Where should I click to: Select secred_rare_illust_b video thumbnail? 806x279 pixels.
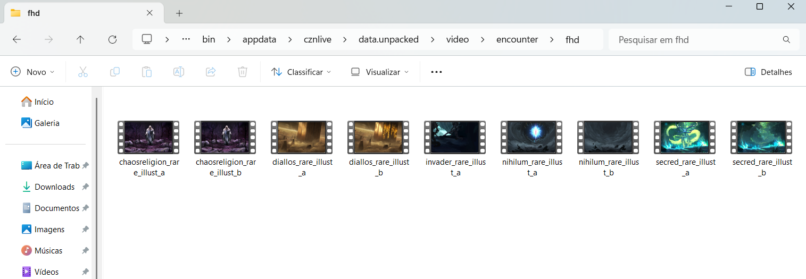(x=761, y=137)
